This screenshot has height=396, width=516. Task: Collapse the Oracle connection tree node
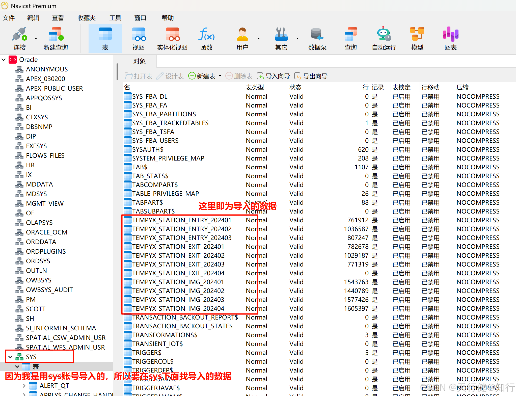point(4,60)
